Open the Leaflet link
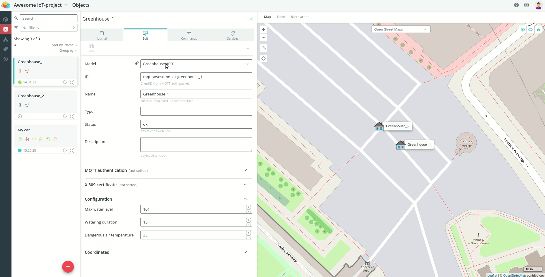This screenshot has width=545, height=277. (492, 276)
